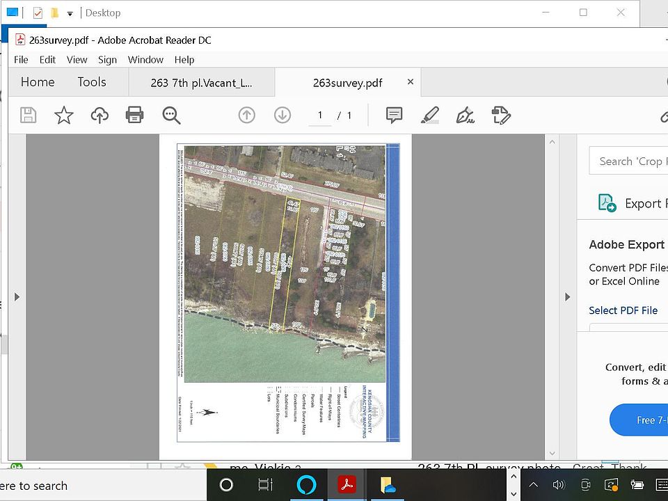Viewport: 668px width, 501px height.
Task: Click the page number input field
Action: (320, 116)
